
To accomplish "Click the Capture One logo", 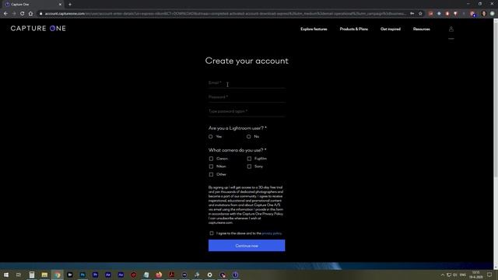I will 38,29.
